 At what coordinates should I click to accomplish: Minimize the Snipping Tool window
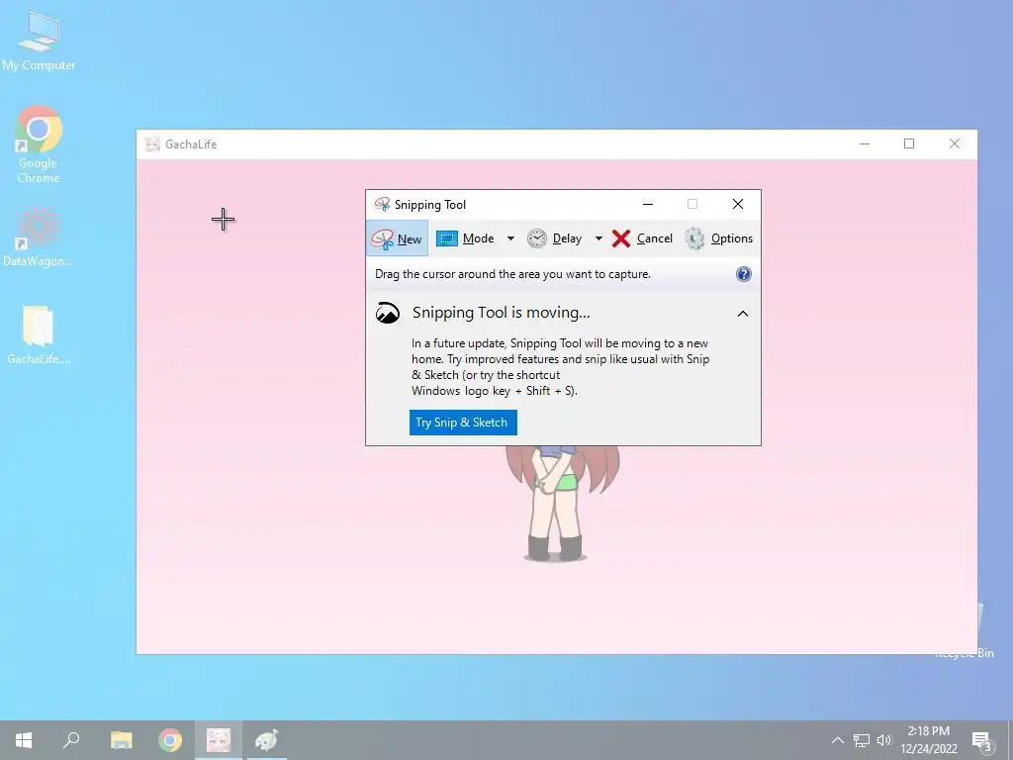click(648, 204)
